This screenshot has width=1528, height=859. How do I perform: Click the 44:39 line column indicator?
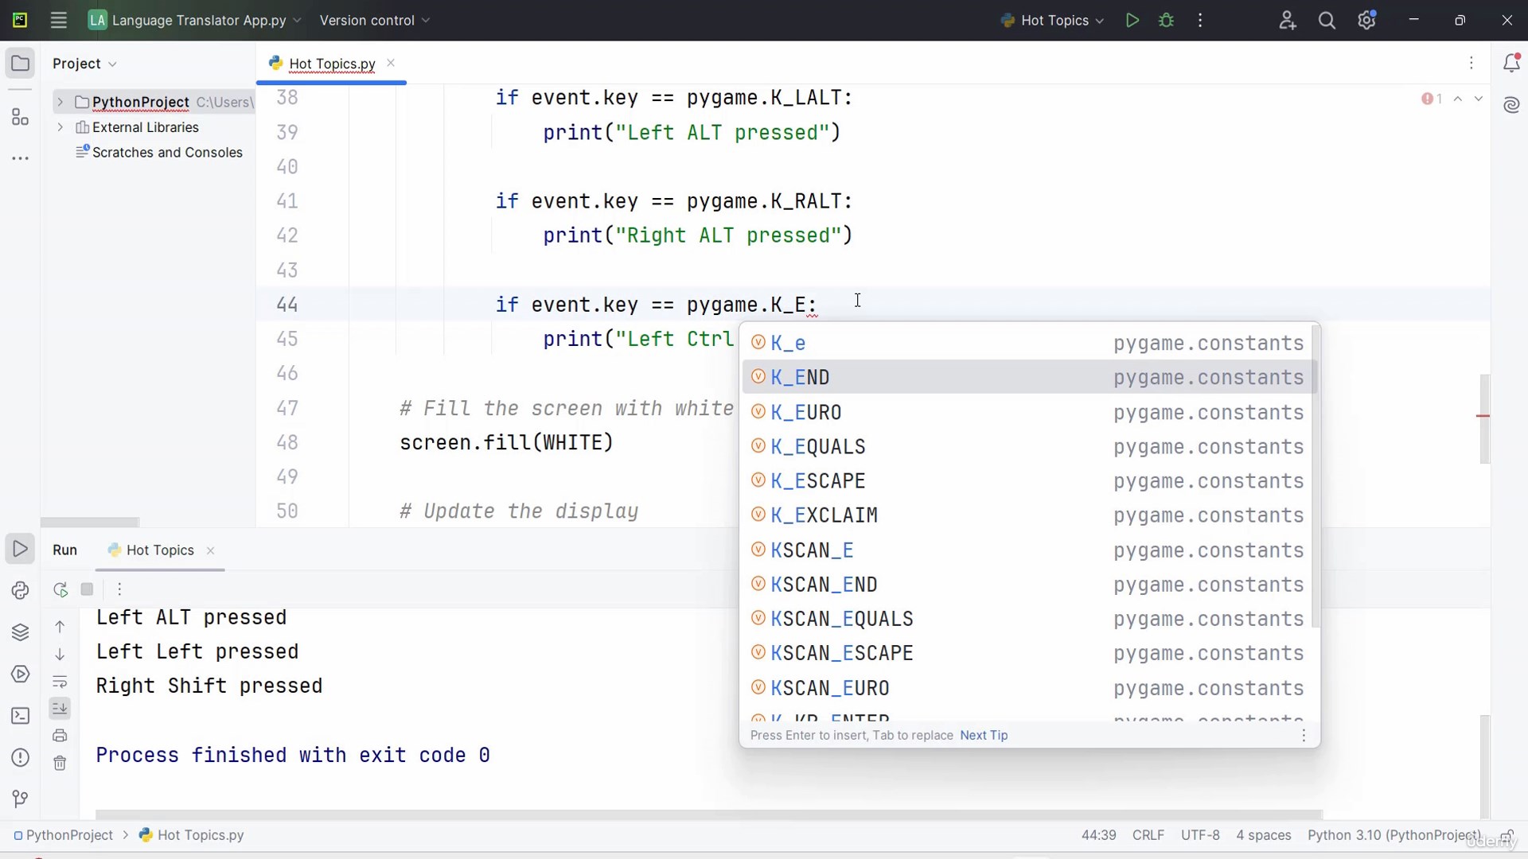click(1098, 835)
